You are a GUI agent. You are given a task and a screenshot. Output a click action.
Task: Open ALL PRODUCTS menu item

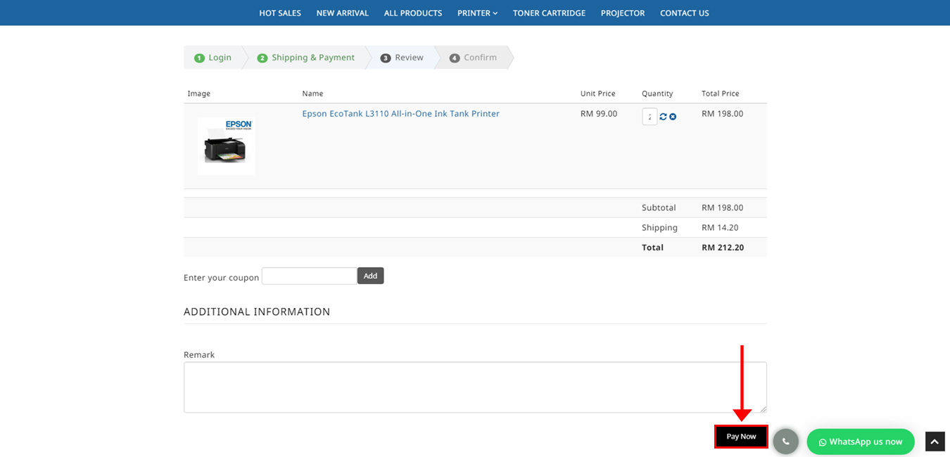coord(413,13)
